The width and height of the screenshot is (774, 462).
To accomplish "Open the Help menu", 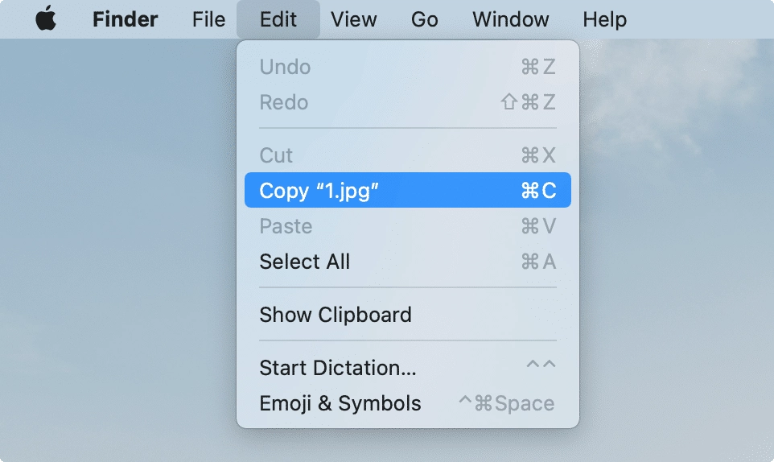I will click(604, 19).
